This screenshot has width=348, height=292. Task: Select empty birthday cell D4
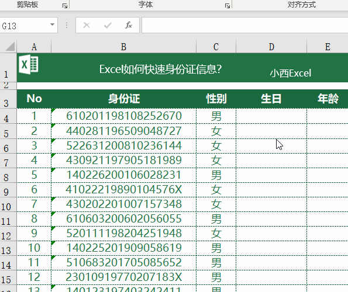coord(271,116)
